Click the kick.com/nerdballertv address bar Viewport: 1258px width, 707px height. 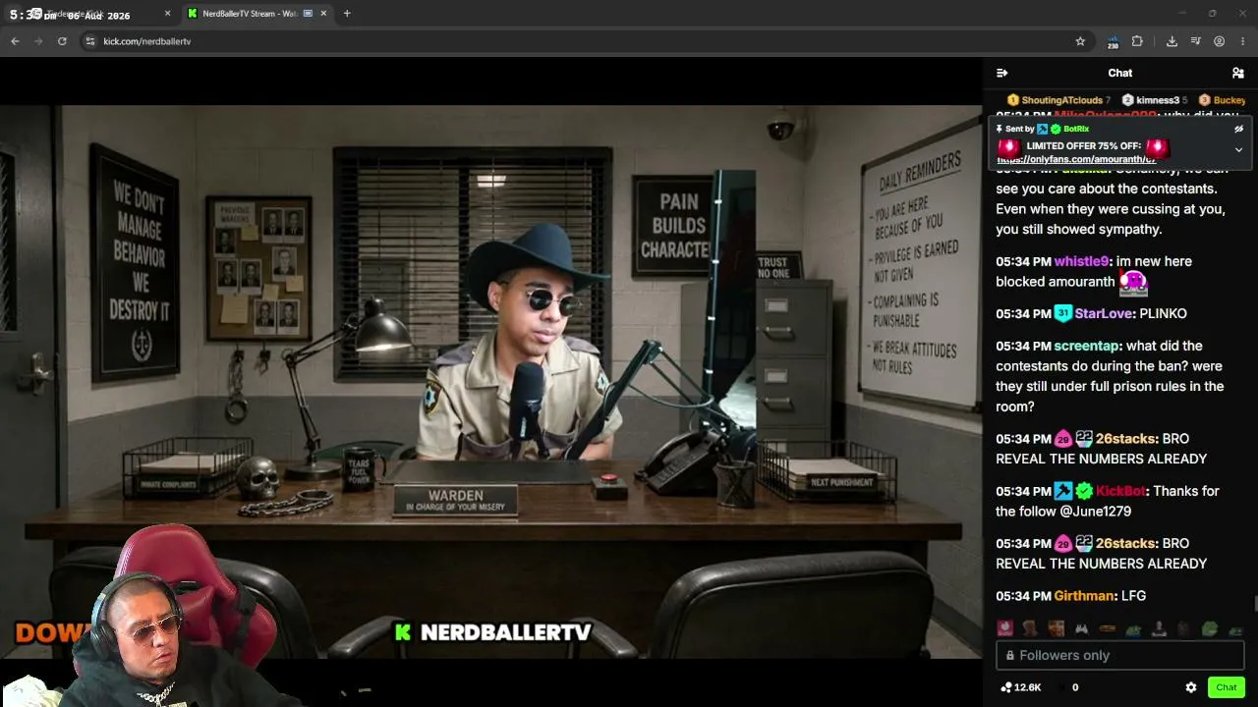tap(580, 41)
